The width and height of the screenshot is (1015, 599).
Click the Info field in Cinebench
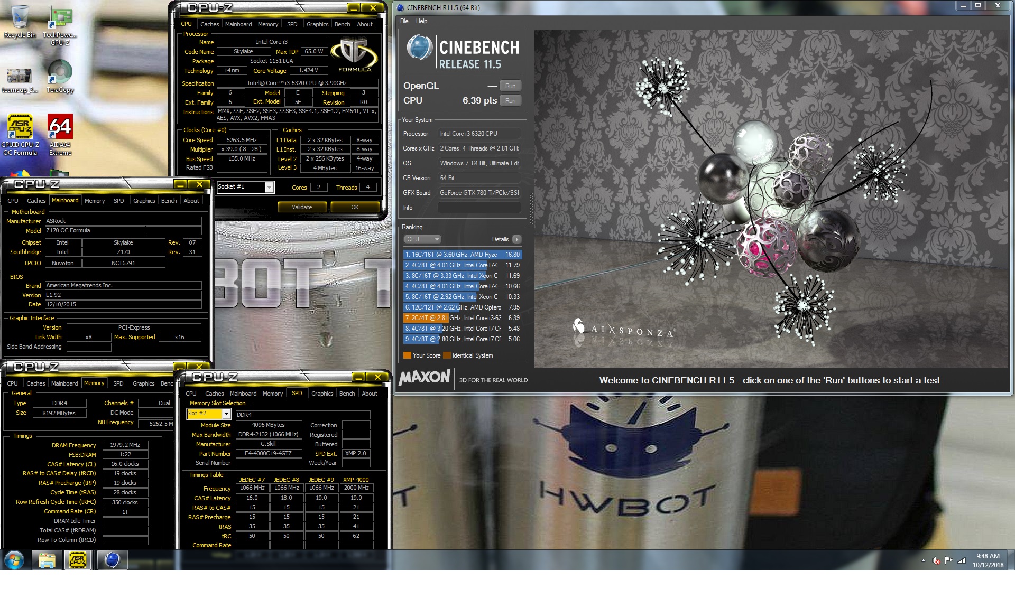coord(479,208)
